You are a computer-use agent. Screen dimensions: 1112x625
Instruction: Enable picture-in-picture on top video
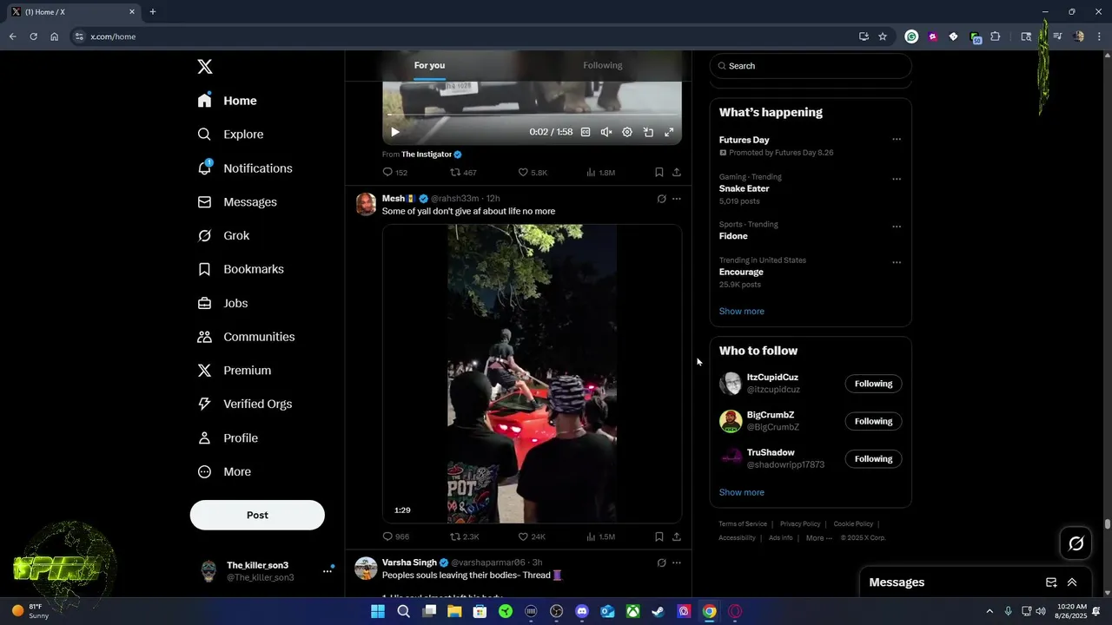(648, 132)
